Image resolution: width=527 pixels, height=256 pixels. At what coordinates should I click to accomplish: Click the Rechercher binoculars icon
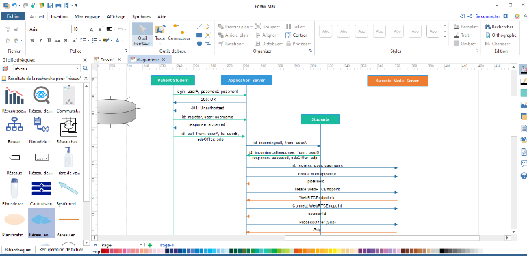point(488,27)
